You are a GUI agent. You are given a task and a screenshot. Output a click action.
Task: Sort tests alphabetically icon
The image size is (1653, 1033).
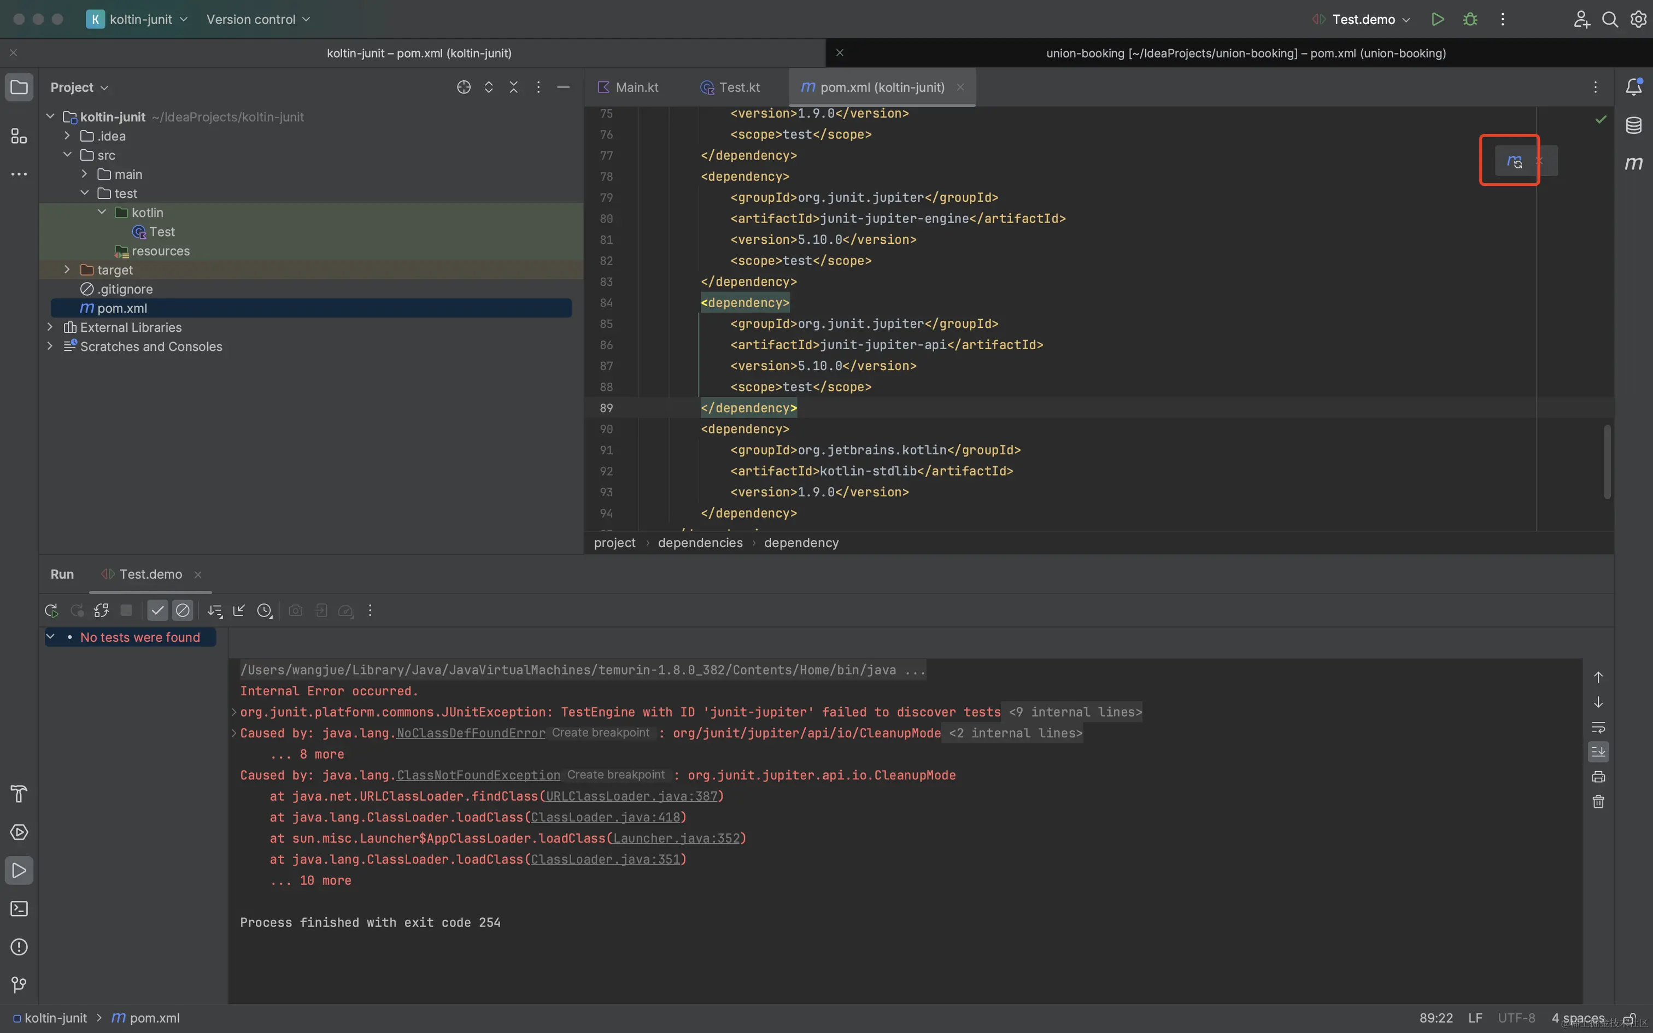(x=214, y=610)
